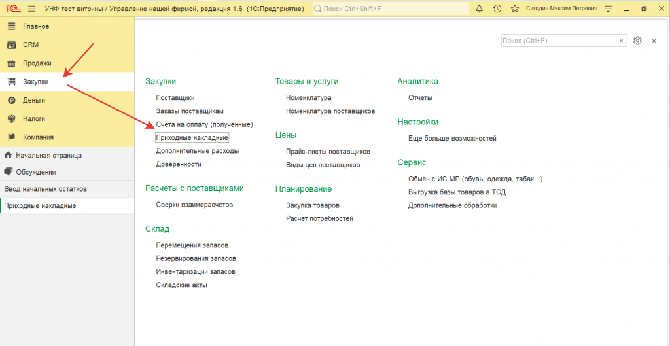This screenshot has width=670, height=346.
Task: Open the service settings lines icon in title bar
Action: [x=608, y=9]
